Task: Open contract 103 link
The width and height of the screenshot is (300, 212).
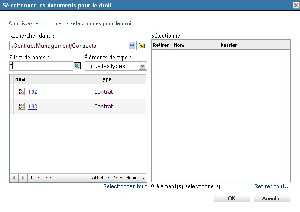Action: 33,107
